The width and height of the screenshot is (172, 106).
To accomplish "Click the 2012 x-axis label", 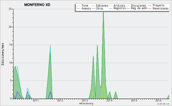I will (x=60, y=100).
